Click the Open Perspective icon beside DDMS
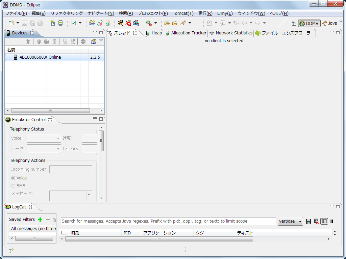 pyautogui.click(x=294, y=23)
